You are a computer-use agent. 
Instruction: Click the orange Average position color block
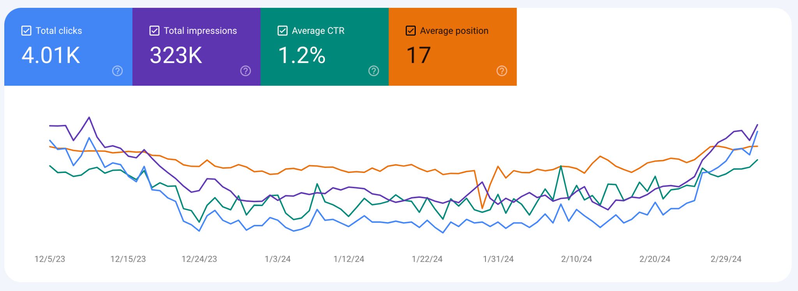coord(453,46)
